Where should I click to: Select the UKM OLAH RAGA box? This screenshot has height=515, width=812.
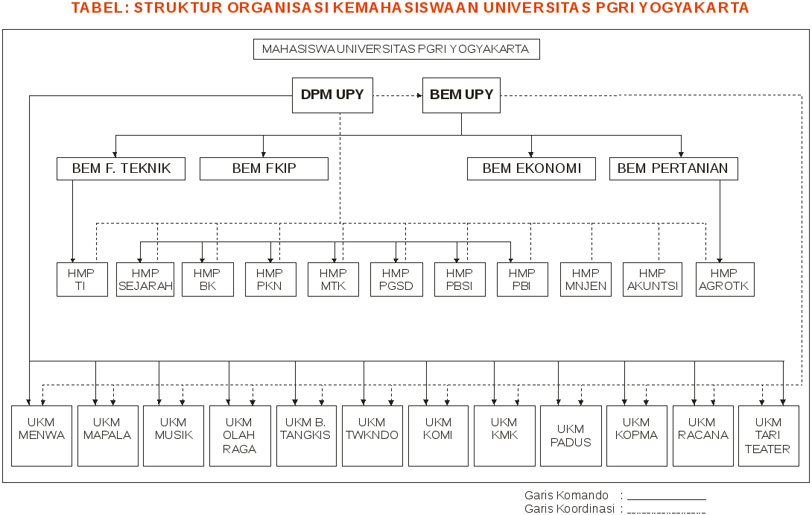[x=240, y=436]
